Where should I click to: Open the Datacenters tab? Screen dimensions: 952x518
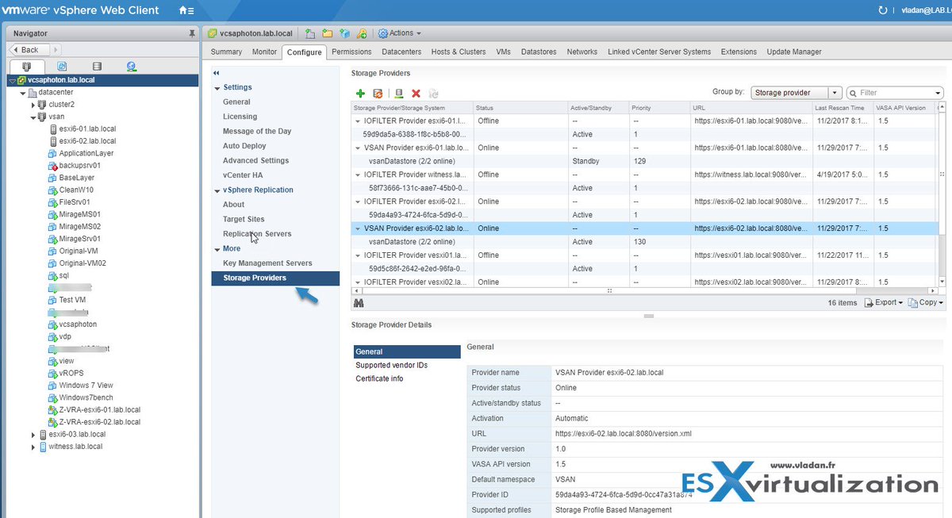401,52
